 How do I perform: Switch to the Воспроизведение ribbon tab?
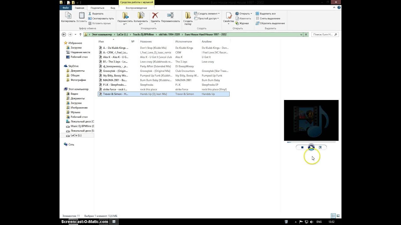[x=136, y=8]
